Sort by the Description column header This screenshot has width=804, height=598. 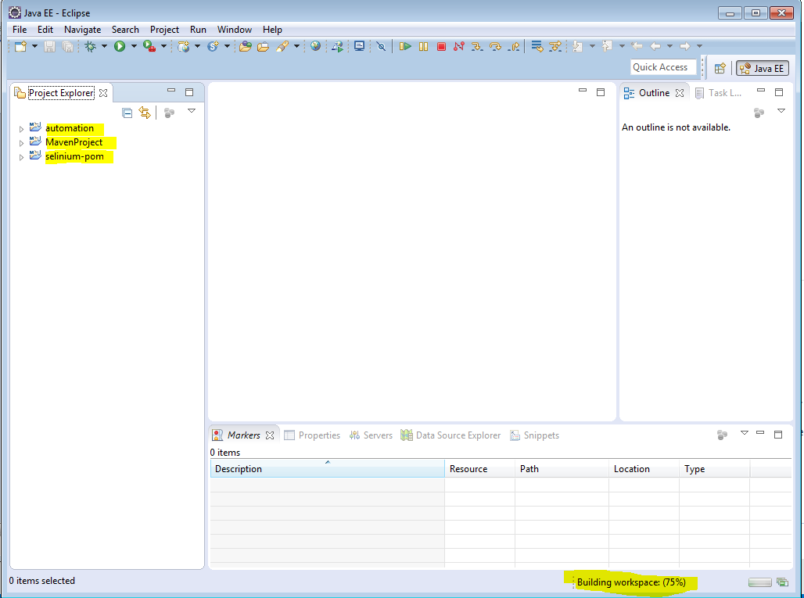[x=327, y=469]
